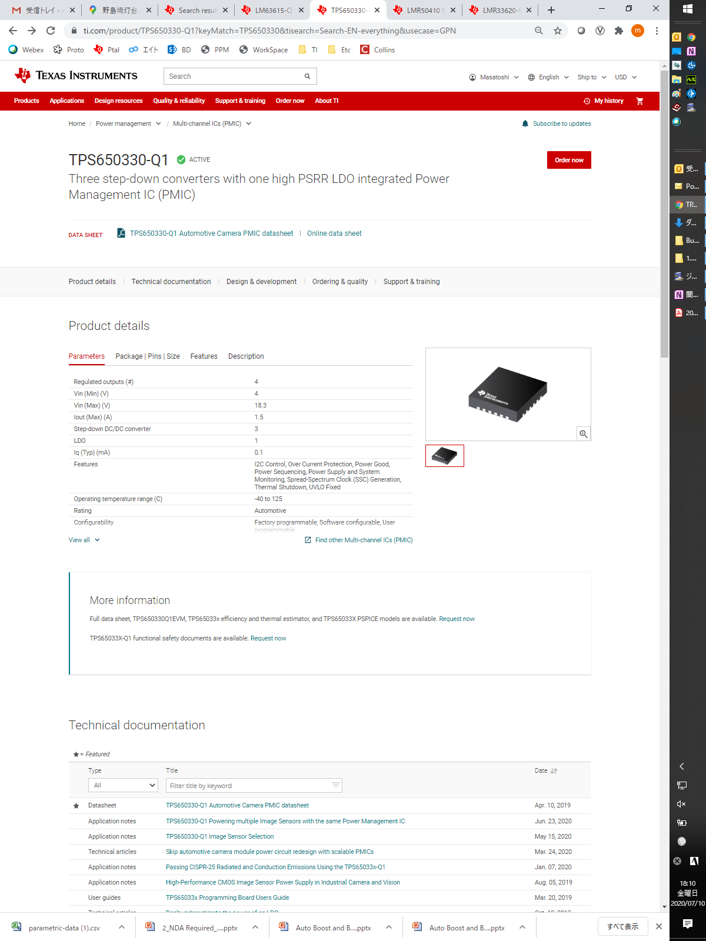Expand Power management breadcrumb dropdown
Image resolution: width=706 pixels, height=941 pixels.
pyautogui.click(x=158, y=124)
